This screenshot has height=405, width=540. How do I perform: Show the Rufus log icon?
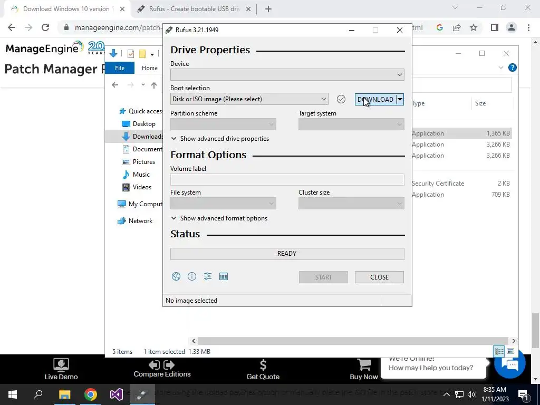click(x=224, y=276)
